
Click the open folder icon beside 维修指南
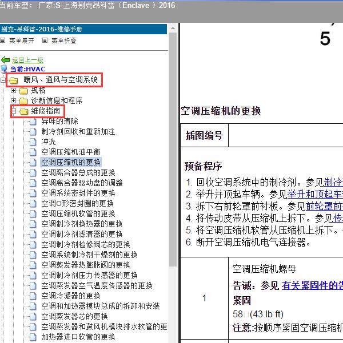point(23,111)
